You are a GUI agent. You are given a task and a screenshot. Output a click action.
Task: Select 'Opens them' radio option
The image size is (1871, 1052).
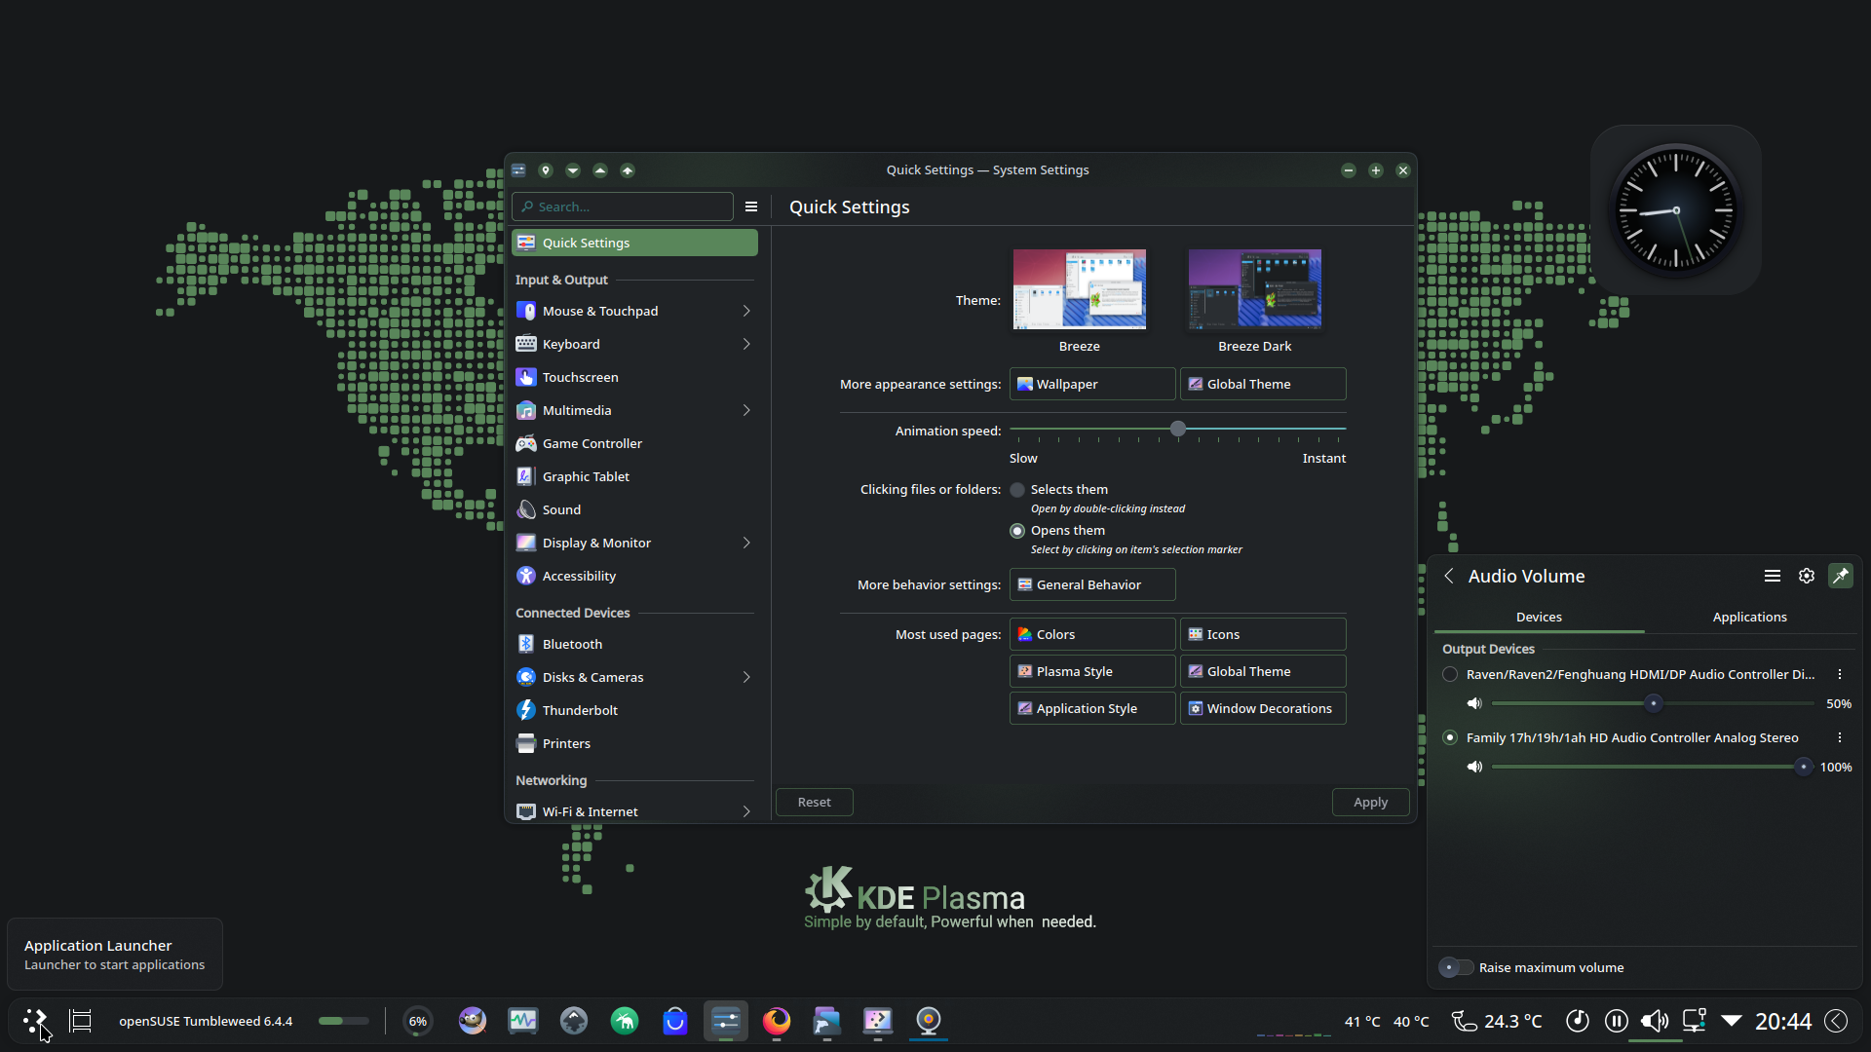click(x=1017, y=531)
